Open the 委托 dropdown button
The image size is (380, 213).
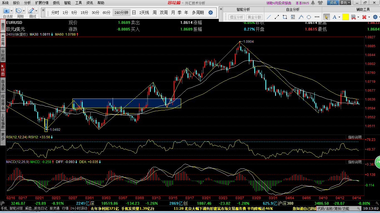point(345,3)
